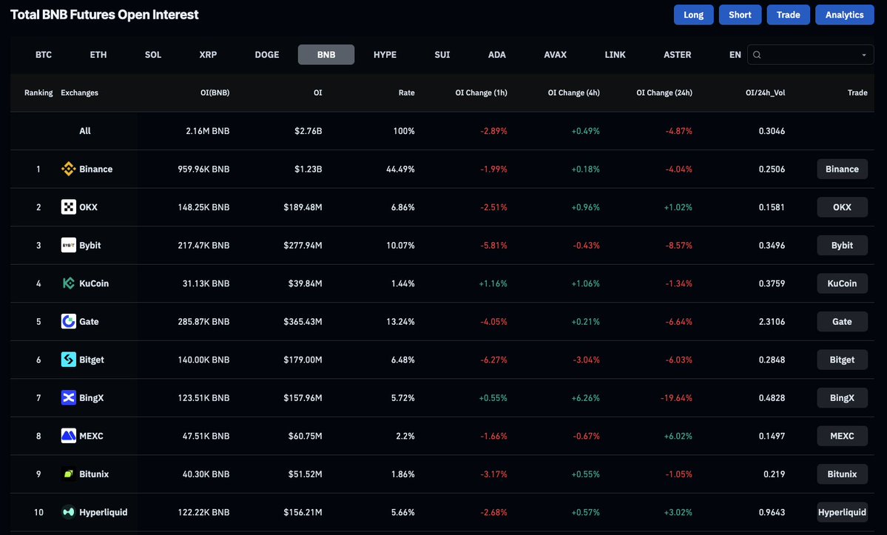Switch to the AVAX tab
The width and height of the screenshot is (887, 535).
(x=556, y=55)
